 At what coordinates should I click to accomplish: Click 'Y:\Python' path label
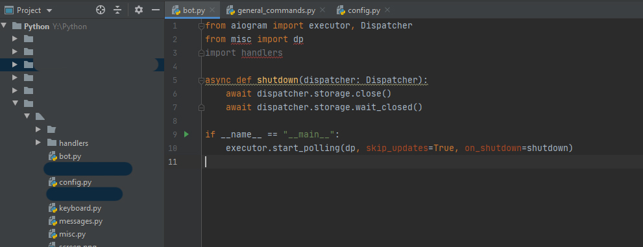tap(69, 27)
